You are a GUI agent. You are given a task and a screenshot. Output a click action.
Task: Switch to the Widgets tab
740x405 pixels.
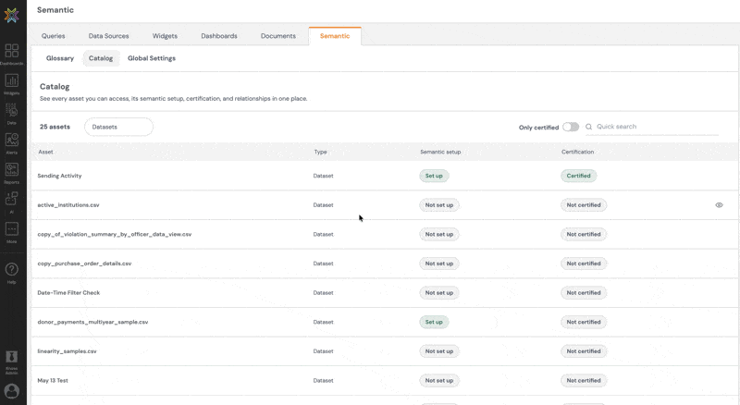[x=165, y=36]
